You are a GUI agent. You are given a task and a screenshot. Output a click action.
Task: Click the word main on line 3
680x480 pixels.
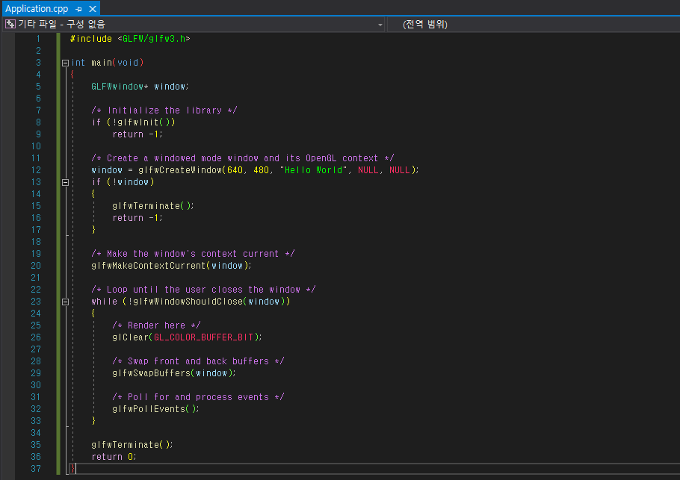pyautogui.click(x=102, y=63)
